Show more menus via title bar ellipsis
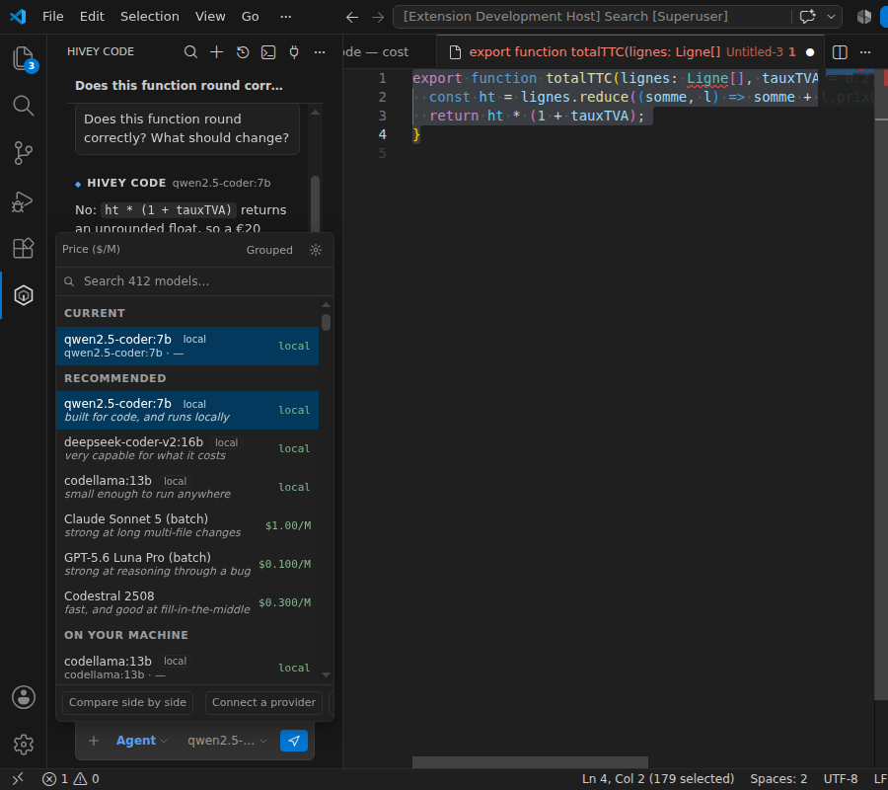The height and width of the screenshot is (790, 888). coord(286,17)
